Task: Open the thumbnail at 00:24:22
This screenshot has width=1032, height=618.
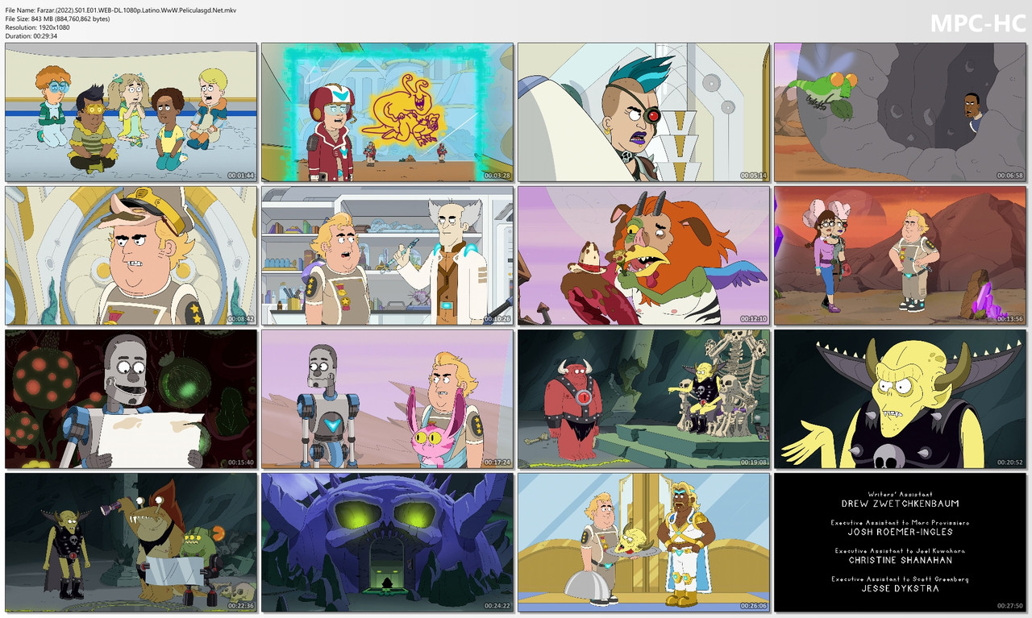Action: coord(387,542)
